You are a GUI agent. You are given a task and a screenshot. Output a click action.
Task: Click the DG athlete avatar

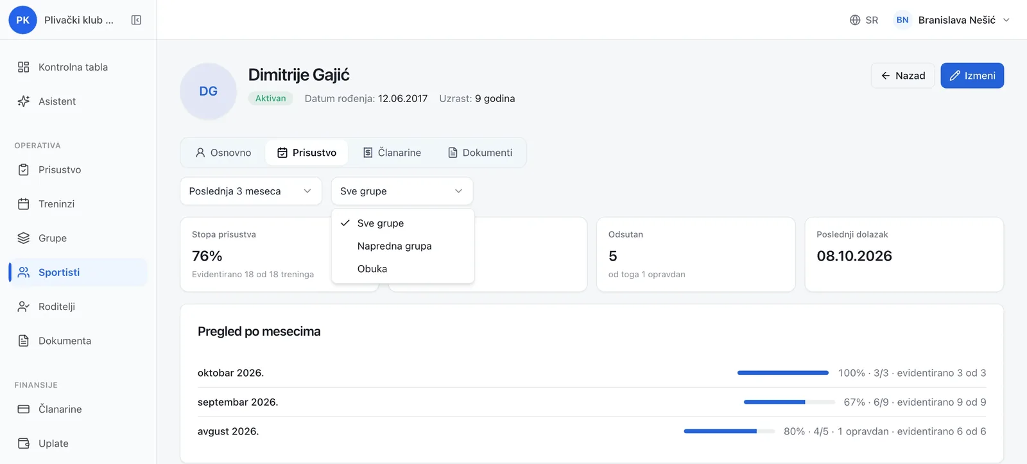coord(208,91)
